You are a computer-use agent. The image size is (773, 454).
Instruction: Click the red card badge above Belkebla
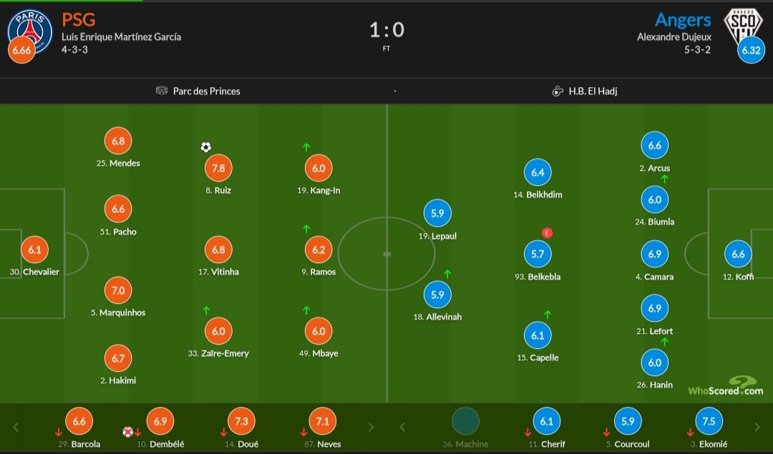[548, 232]
